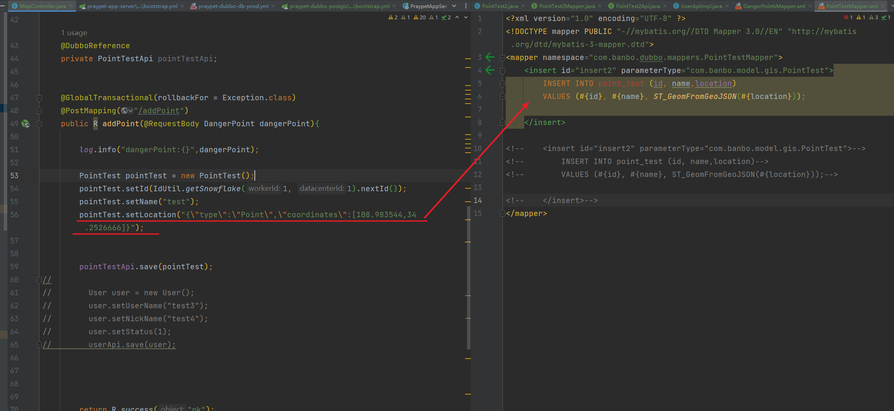Screen dimensions: 894x411
Task: Close the PointTest2.java tab
Action: point(523,6)
